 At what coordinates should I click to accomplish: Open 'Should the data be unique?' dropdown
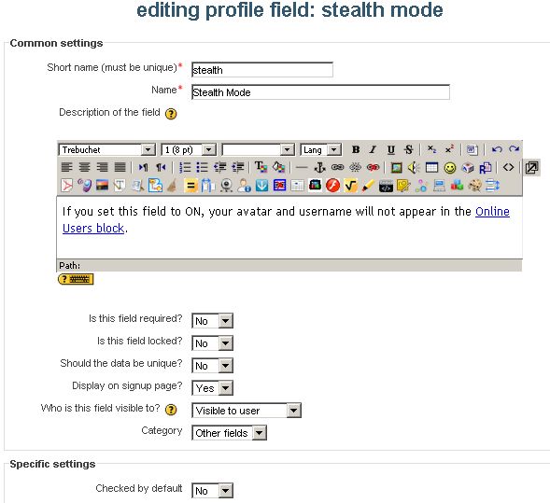[212, 366]
